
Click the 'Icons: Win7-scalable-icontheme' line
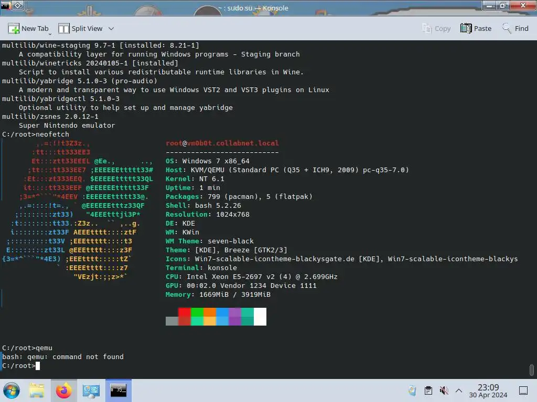pyautogui.click(x=342, y=259)
